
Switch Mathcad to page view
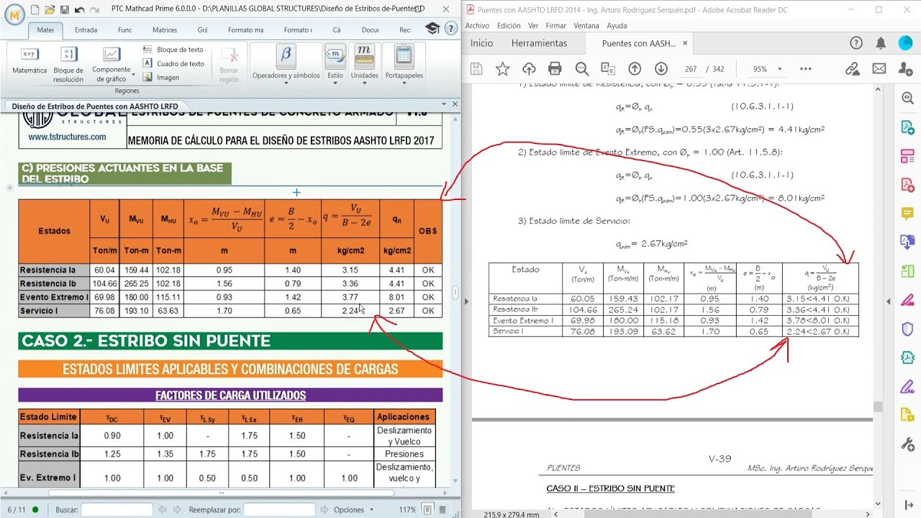(x=427, y=509)
